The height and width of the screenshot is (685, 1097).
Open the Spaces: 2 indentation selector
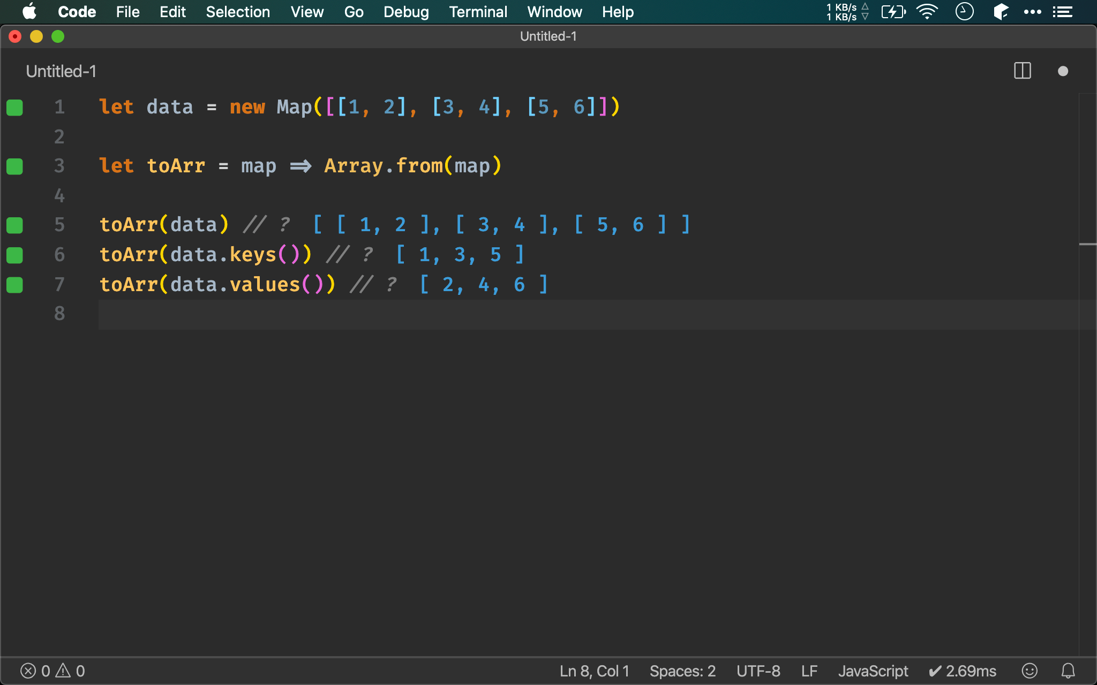point(682,671)
